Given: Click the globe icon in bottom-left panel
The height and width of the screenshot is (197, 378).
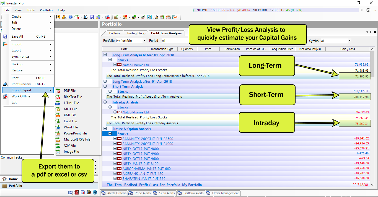Looking at the screenshot, I should click(x=95, y=192).
